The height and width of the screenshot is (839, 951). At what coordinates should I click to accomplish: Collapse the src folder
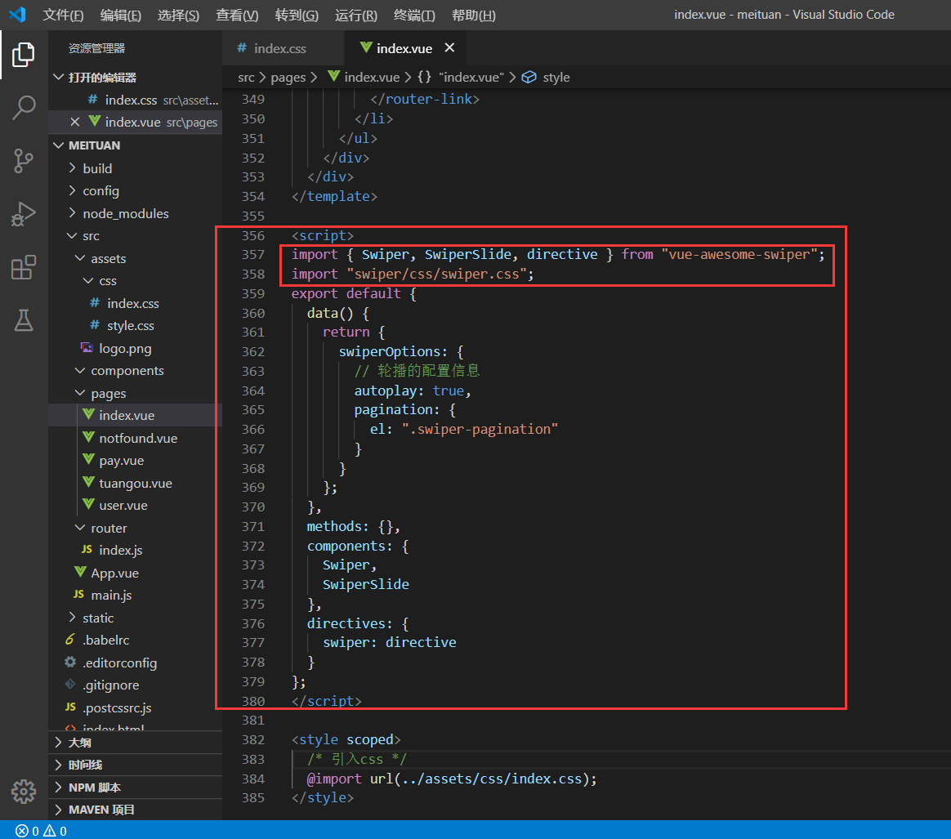tap(73, 235)
